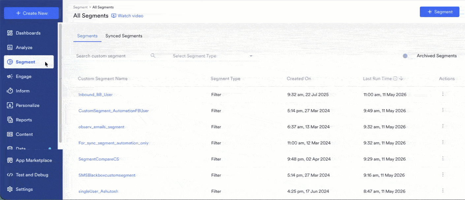The width and height of the screenshot is (465, 200).
Task: Open Segment in the sidebar menu
Action: 29,62
